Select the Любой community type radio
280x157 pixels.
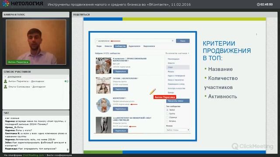tap(167, 110)
